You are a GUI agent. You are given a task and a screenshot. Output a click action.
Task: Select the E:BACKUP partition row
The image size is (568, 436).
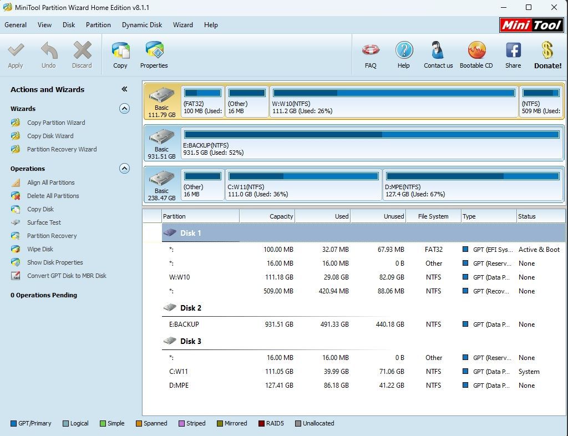pos(363,325)
